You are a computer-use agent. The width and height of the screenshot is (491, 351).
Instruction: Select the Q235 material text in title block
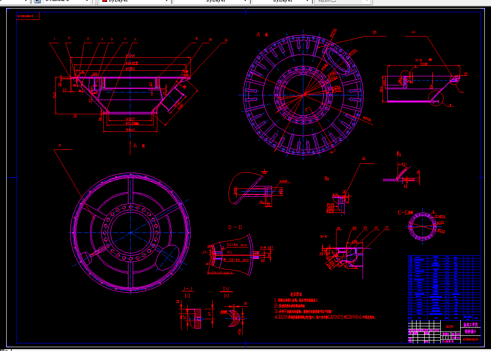coord(450,326)
